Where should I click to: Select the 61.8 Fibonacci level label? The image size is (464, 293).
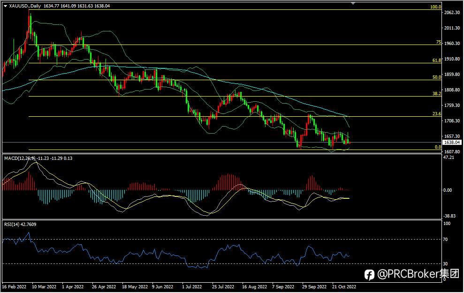click(x=437, y=60)
